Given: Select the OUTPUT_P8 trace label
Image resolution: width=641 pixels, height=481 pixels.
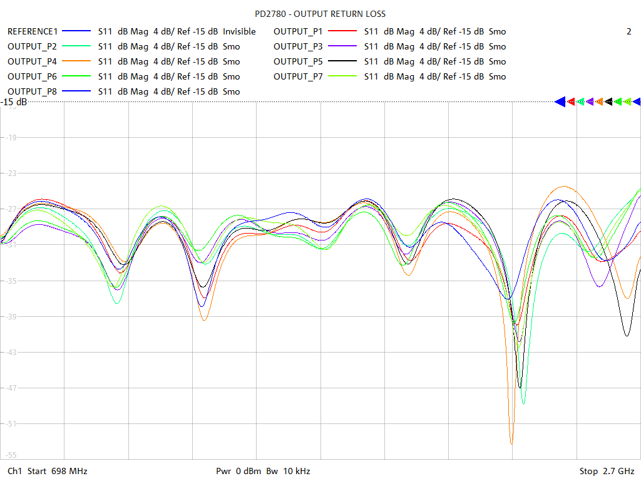Looking at the screenshot, I should tap(33, 91).
